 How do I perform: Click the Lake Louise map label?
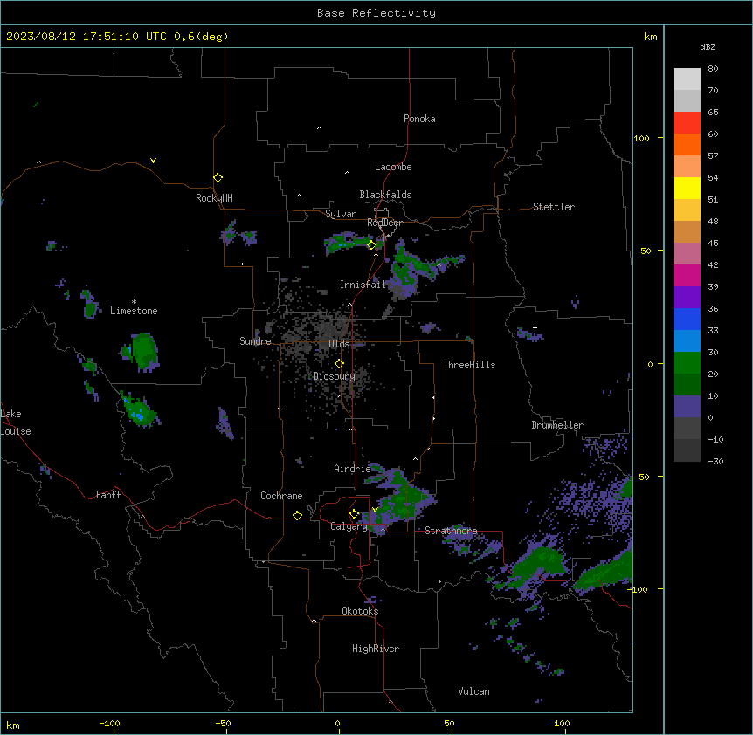(x=16, y=422)
